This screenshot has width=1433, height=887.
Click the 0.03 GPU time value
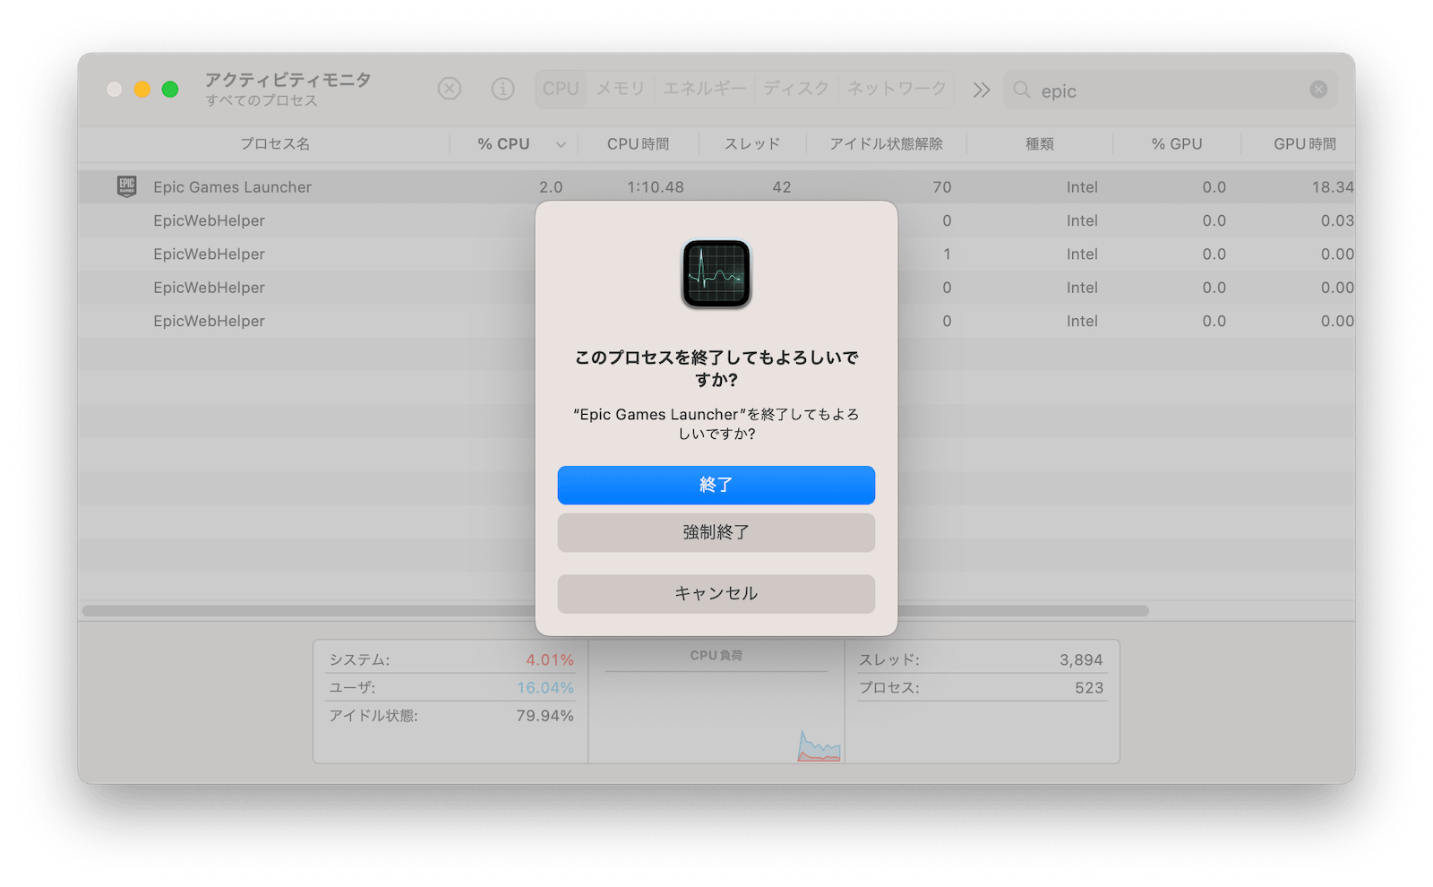click(1337, 220)
